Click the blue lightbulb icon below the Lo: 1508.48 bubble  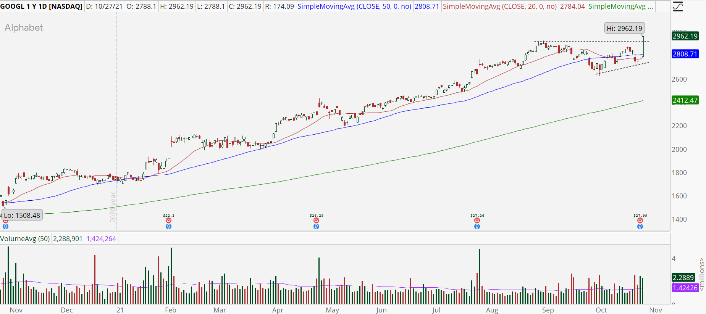click(x=5, y=227)
